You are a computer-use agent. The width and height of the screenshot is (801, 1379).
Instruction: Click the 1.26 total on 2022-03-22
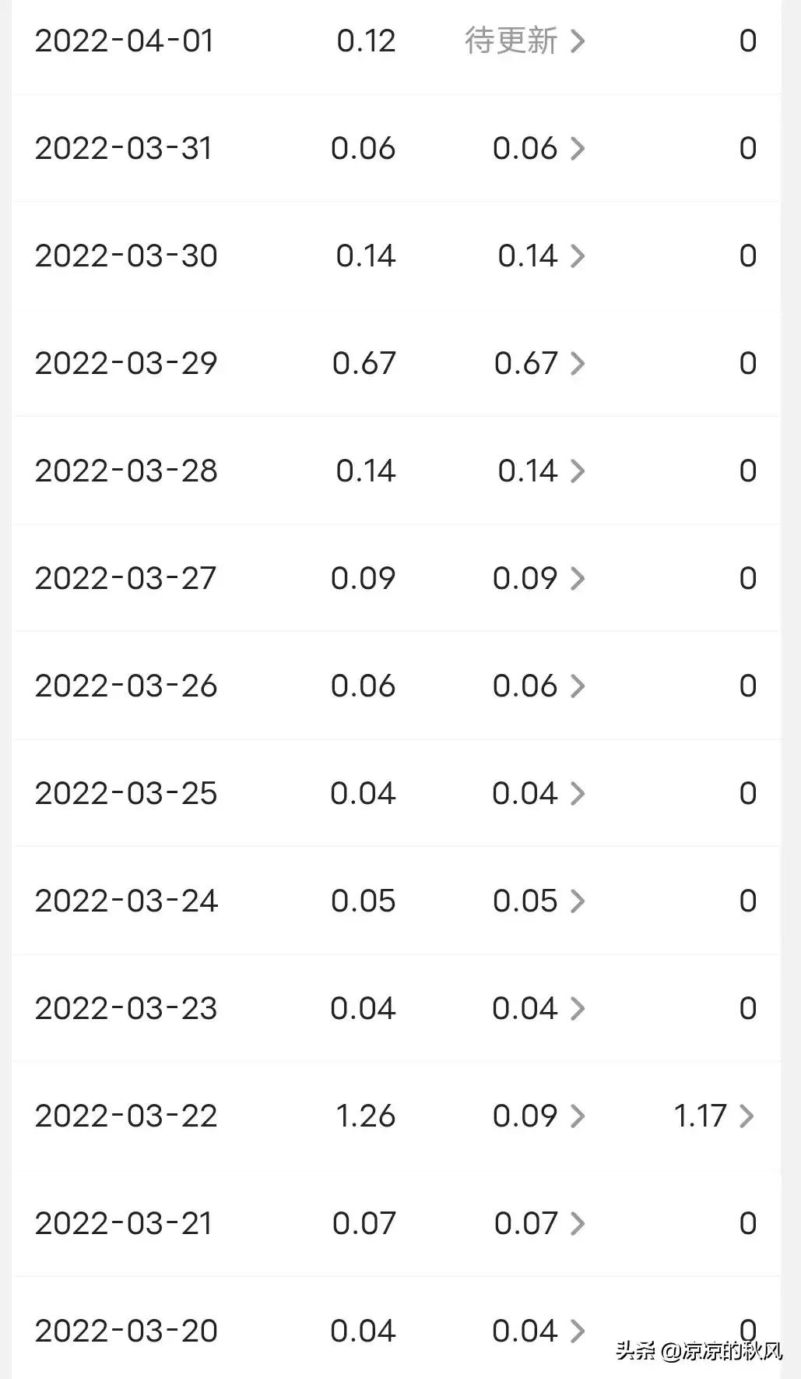click(x=365, y=1116)
